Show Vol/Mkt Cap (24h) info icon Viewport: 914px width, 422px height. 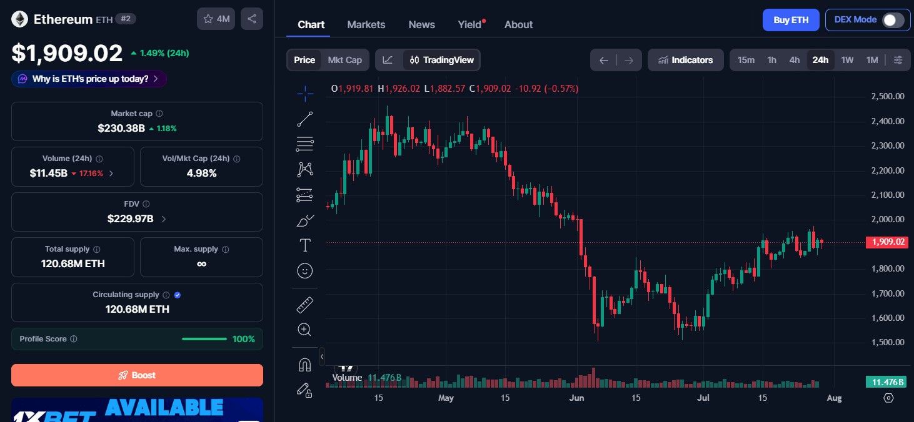237,159
